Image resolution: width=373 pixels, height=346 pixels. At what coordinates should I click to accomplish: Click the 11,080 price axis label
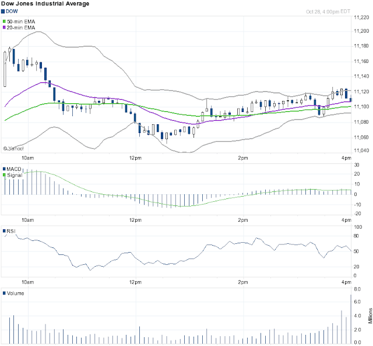[x=361, y=122]
